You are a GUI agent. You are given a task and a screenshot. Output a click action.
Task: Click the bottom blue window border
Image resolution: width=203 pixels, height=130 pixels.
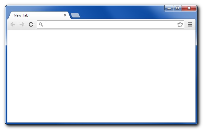pos(101,123)
